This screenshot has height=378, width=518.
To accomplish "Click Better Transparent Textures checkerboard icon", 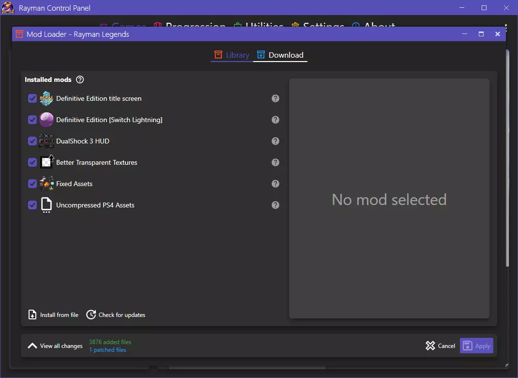I will coord(46,162).
